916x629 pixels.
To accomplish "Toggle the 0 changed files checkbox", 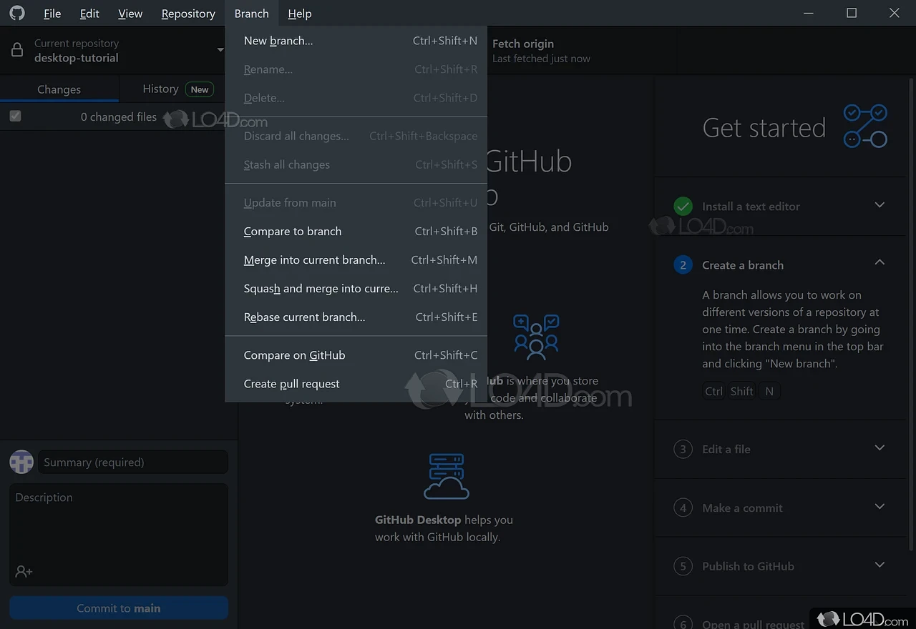I will (x=15, y=116).
